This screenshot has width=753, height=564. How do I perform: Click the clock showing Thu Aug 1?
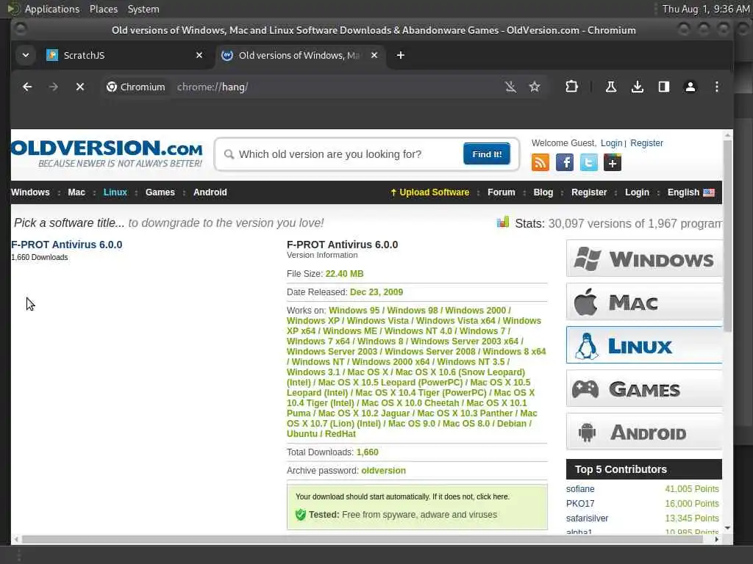coord(705,9)
